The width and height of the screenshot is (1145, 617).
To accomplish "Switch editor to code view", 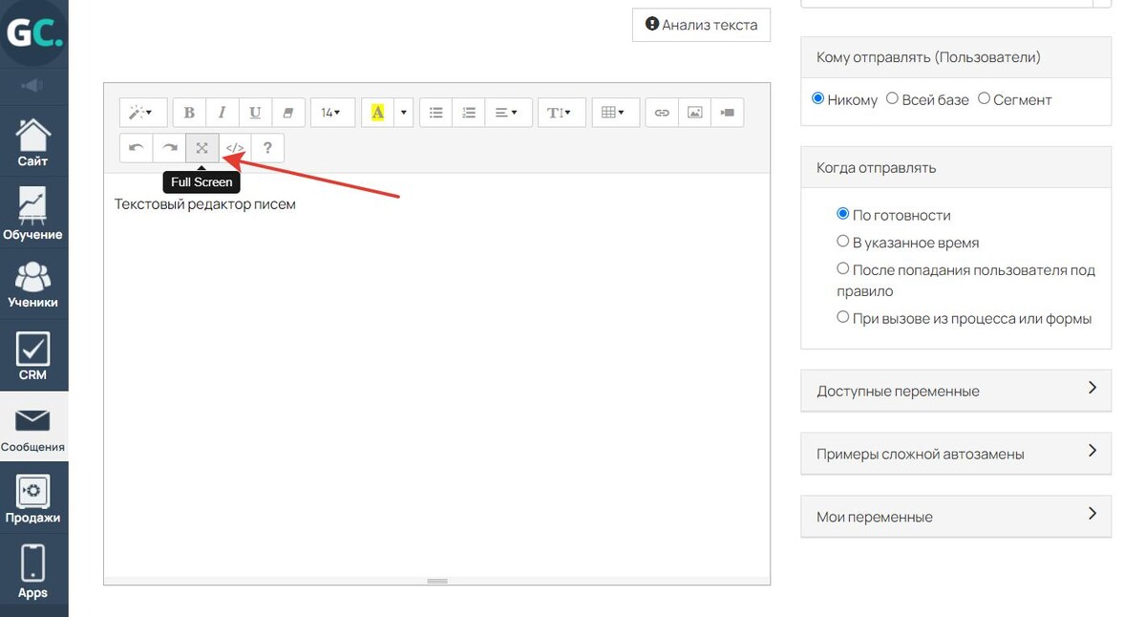I will [x=235, y=148].
